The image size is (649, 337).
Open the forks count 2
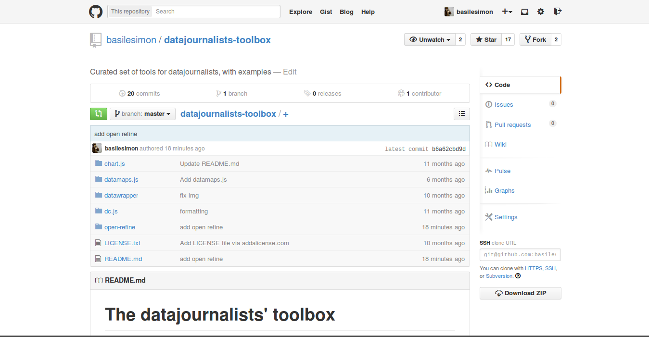(x=556, y=39)
